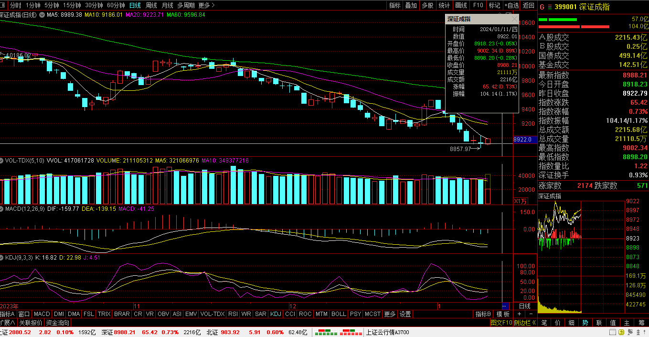The image size is (649, 337).
Task: Open MA settings arrow beside 深证成指(日线)
Action: [42, 15]
